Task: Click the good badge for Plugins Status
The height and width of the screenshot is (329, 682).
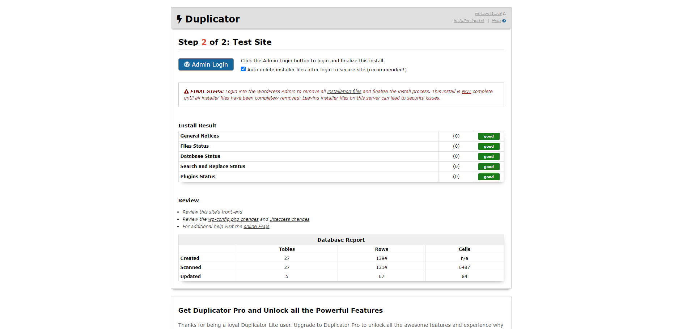Action: 489,177
